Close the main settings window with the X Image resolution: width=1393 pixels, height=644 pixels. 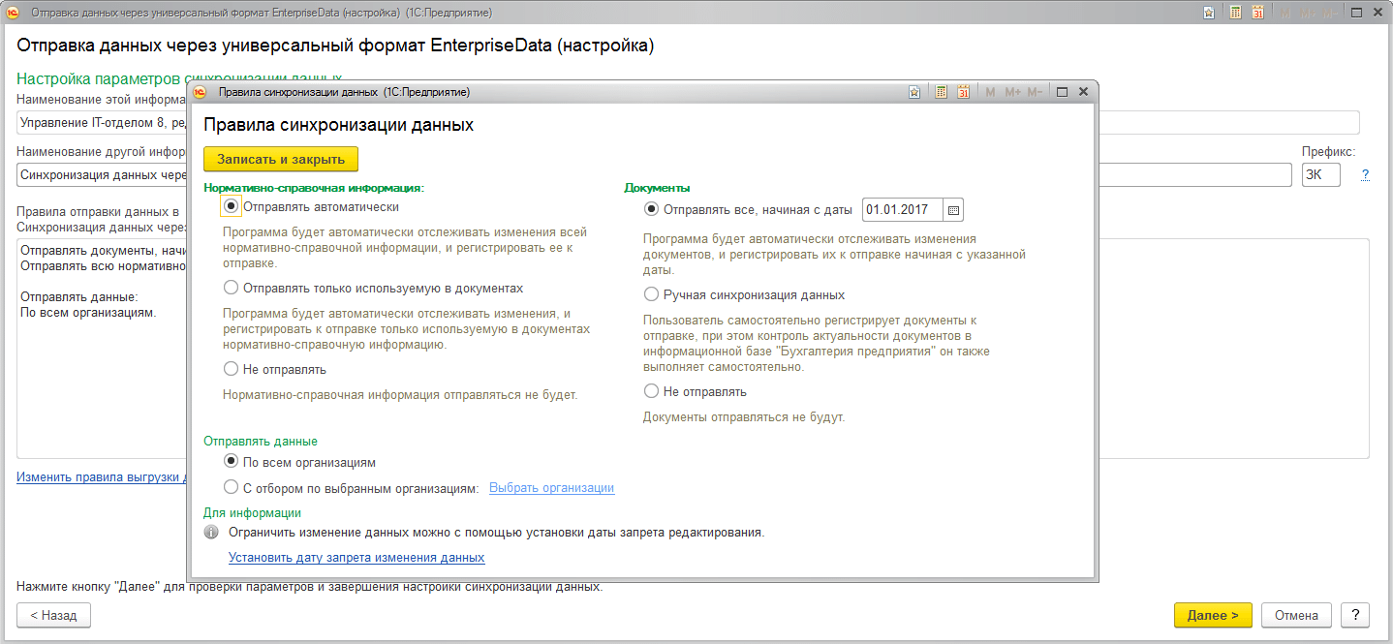pos(1378,13)
